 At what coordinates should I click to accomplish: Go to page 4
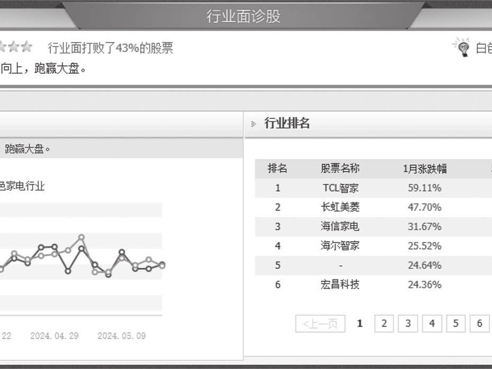click(x=432, y=323)
